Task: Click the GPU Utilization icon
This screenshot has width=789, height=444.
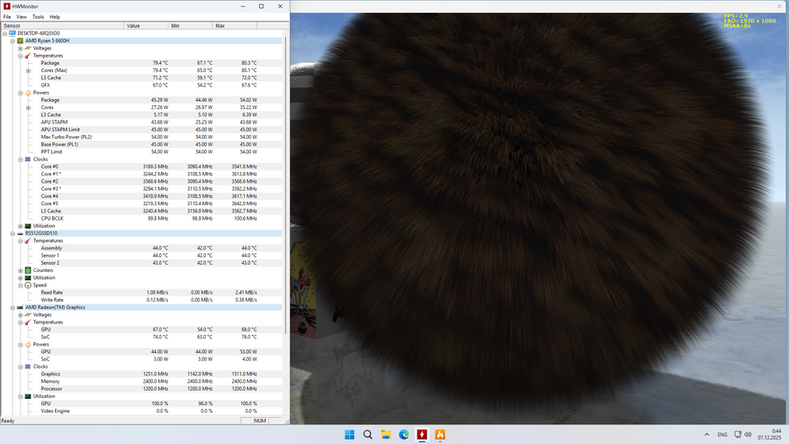Action: tap(28, 396)
